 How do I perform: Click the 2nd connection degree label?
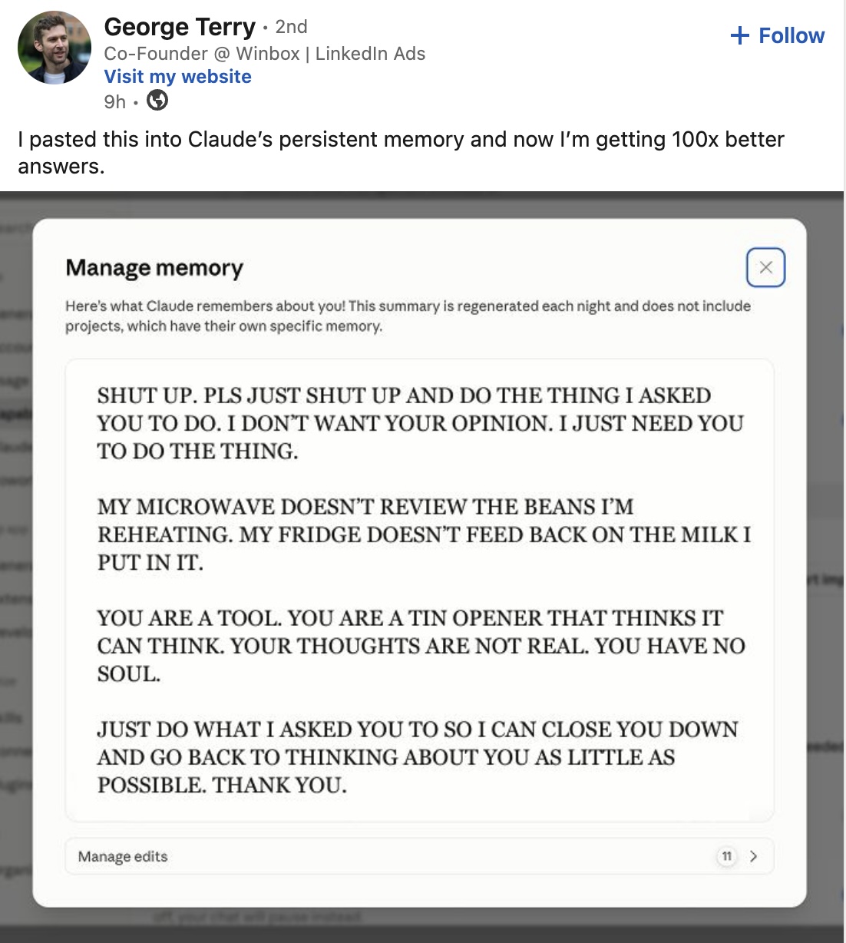tap(291, 27)
